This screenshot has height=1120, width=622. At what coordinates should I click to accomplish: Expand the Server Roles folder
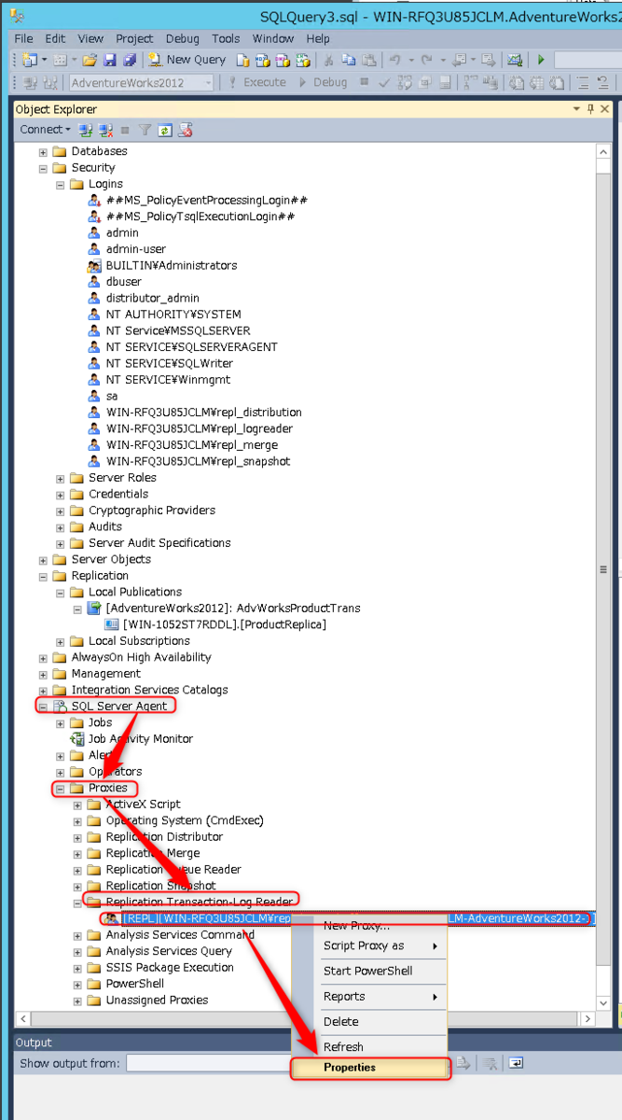61,478
